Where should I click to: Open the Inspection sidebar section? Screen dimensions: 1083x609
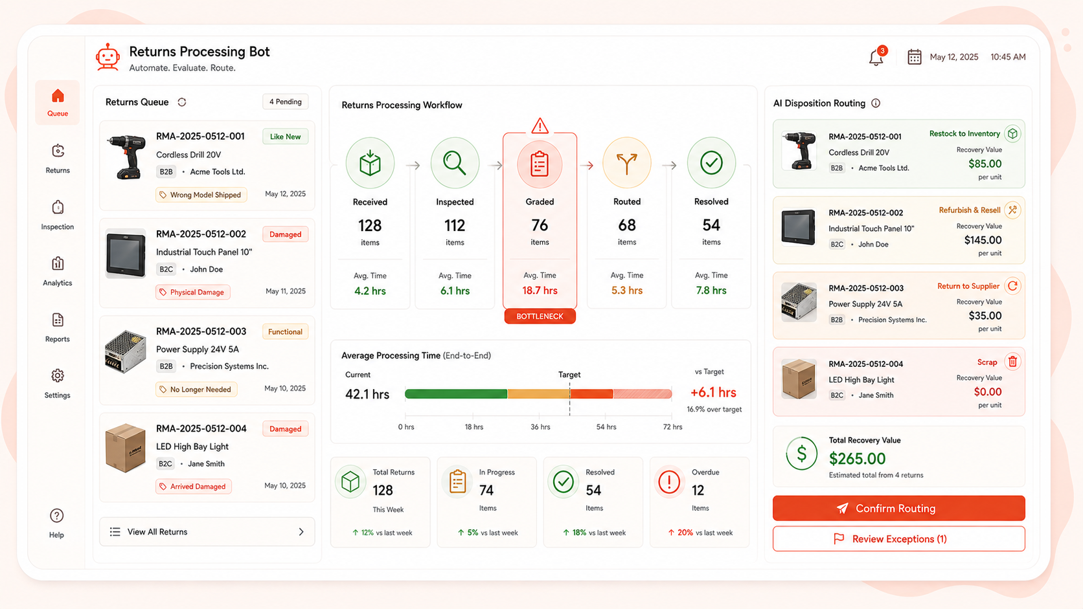coord(58,215)
